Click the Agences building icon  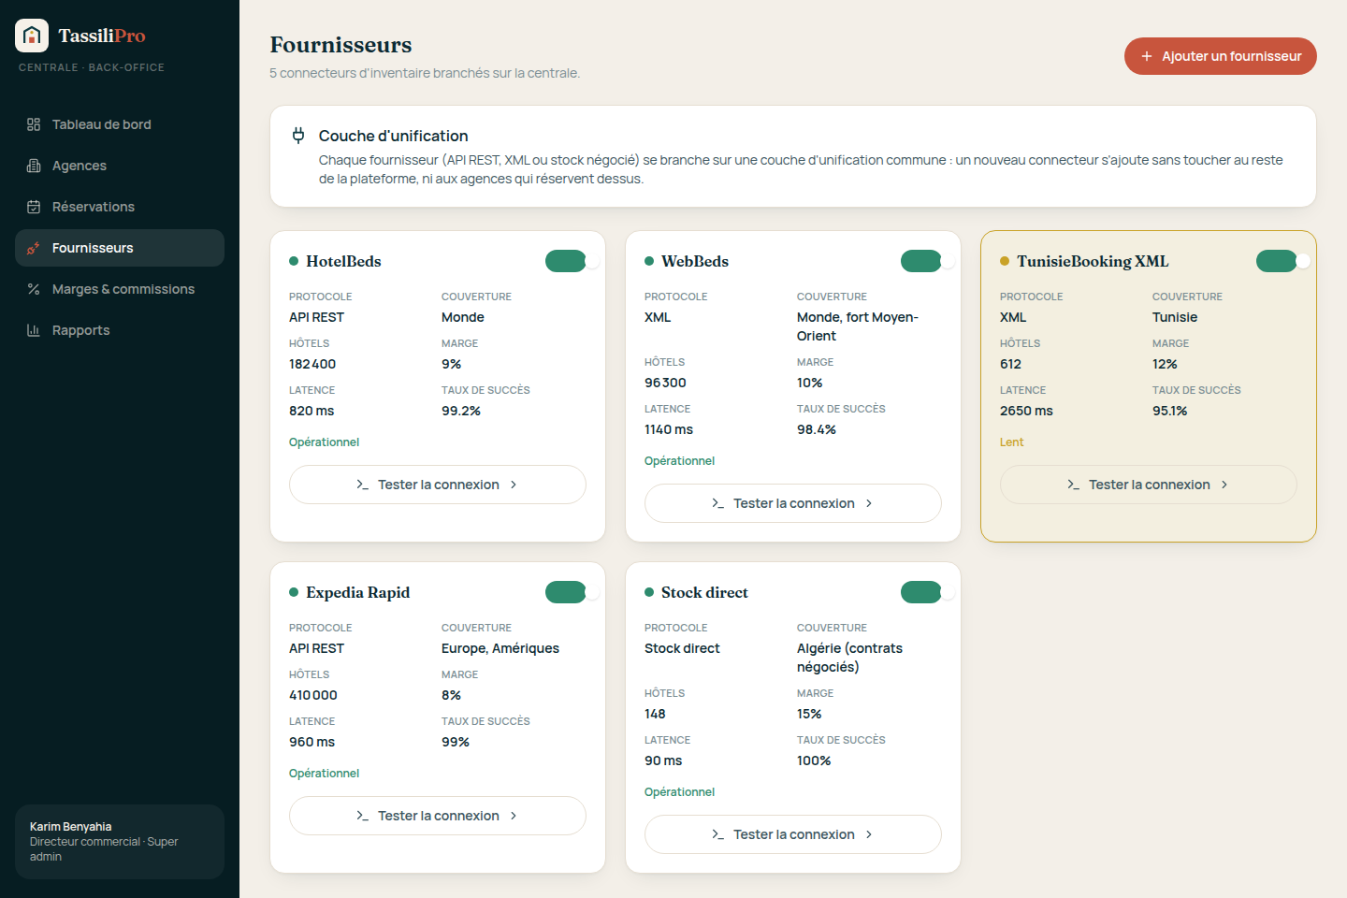click(34, 166)
